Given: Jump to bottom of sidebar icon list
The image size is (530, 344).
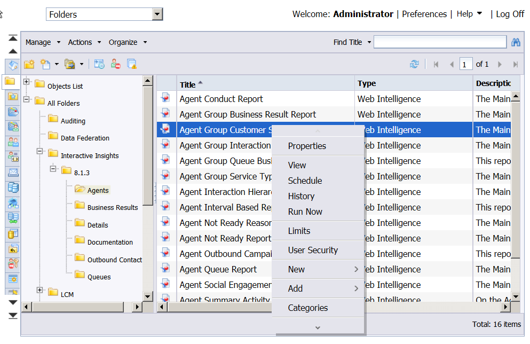Looking at the screenshot, I should [13, 316].
